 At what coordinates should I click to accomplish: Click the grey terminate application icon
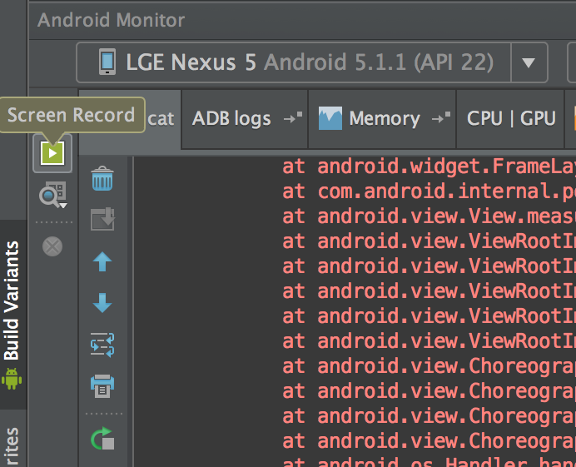pos(52,246)
